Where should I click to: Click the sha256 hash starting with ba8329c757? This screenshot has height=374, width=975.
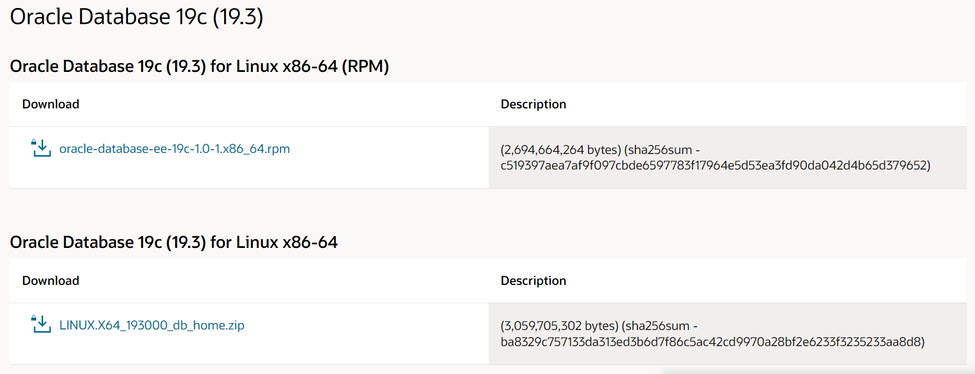[712, 342]
